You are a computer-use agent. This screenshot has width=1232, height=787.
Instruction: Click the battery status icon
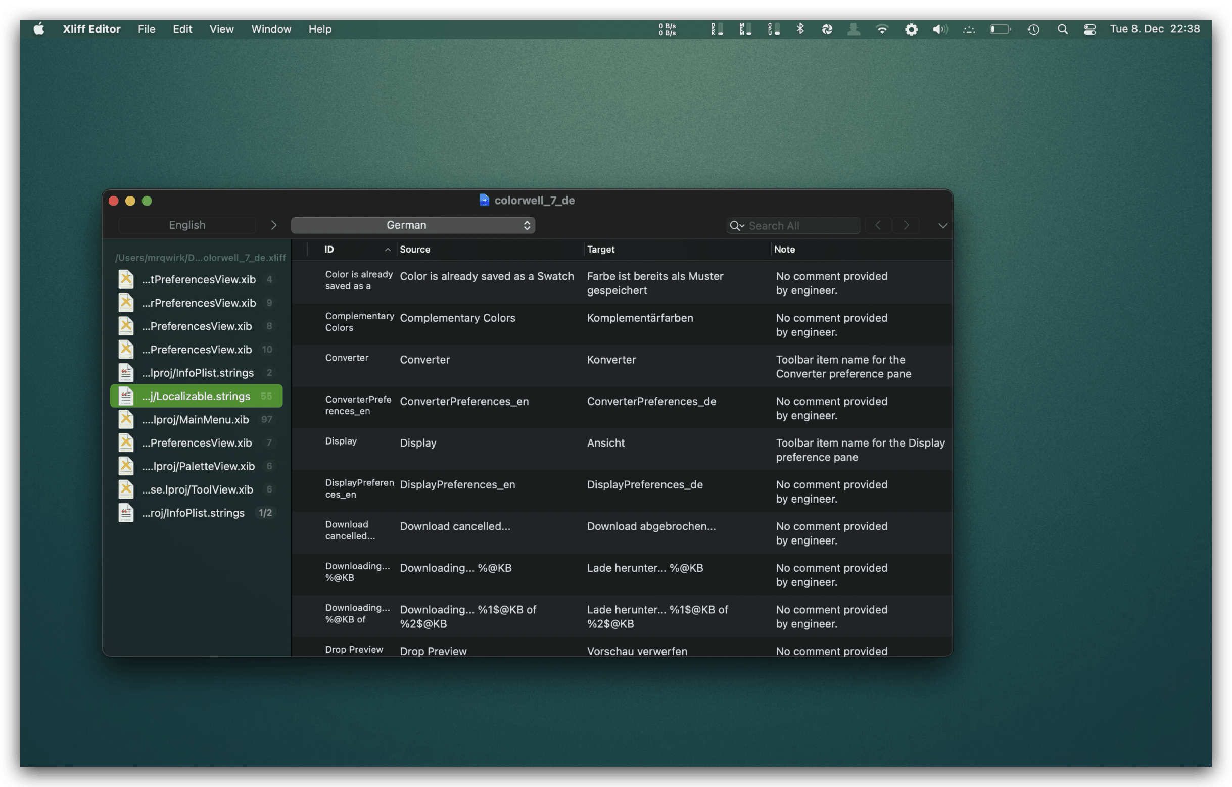pyautogui.click(x=1000, y=29)
